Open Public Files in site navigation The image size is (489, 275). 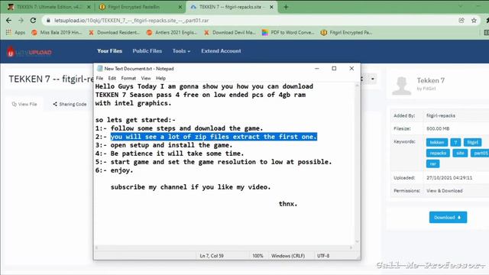pyautogui.click(x=147, y=51)
